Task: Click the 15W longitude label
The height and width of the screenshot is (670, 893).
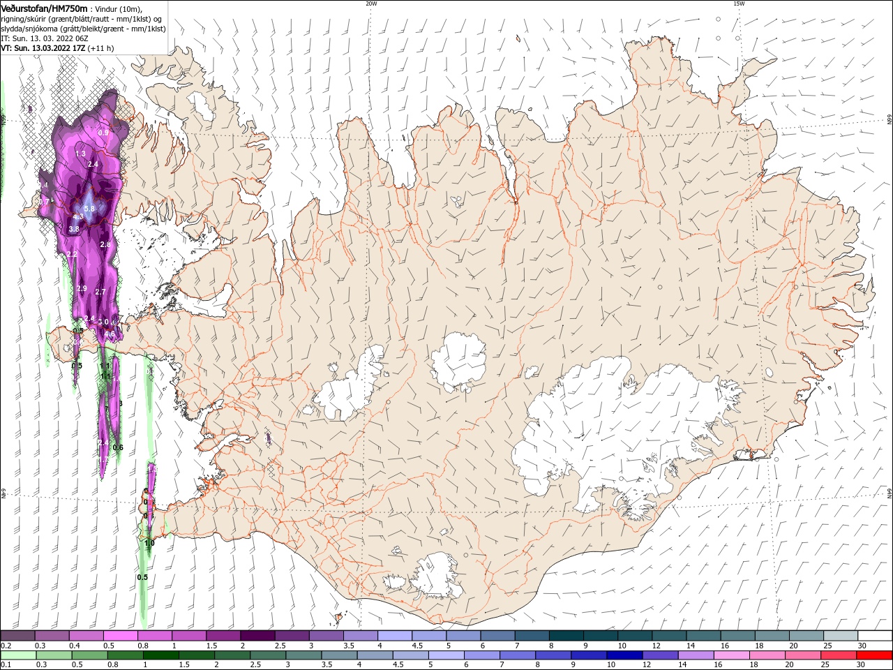Action: pyautogui.click(x=739, y=3)
